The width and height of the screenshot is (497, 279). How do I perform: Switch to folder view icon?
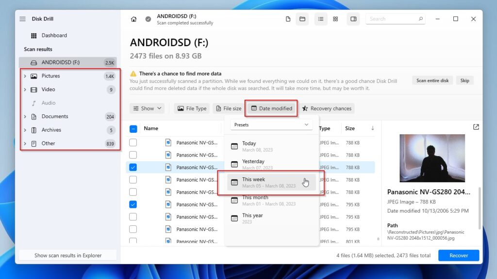click(x=302, y=19)
